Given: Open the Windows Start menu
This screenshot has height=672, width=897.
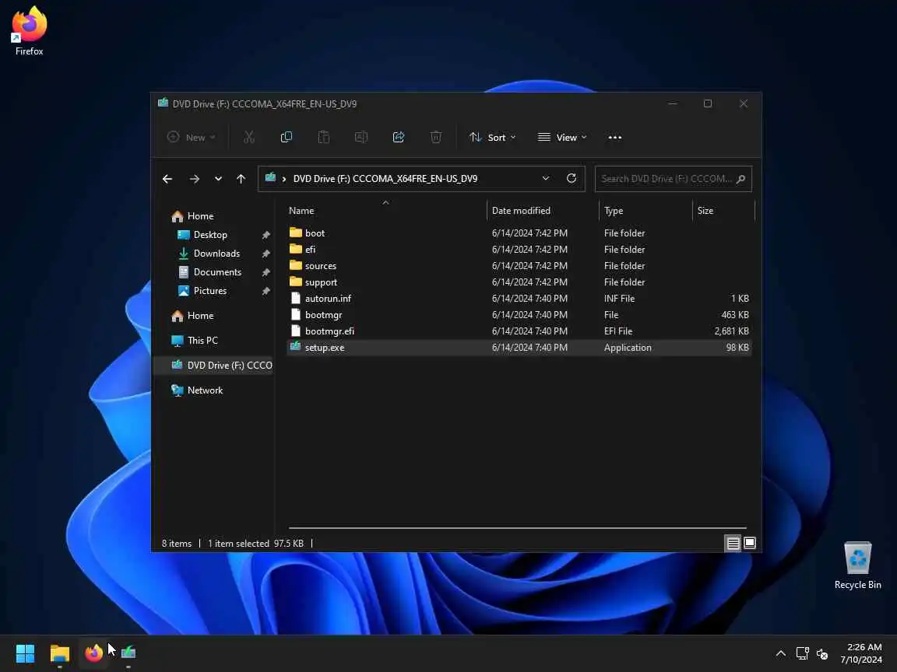Looking at the screenshot, I should point(25,653).
